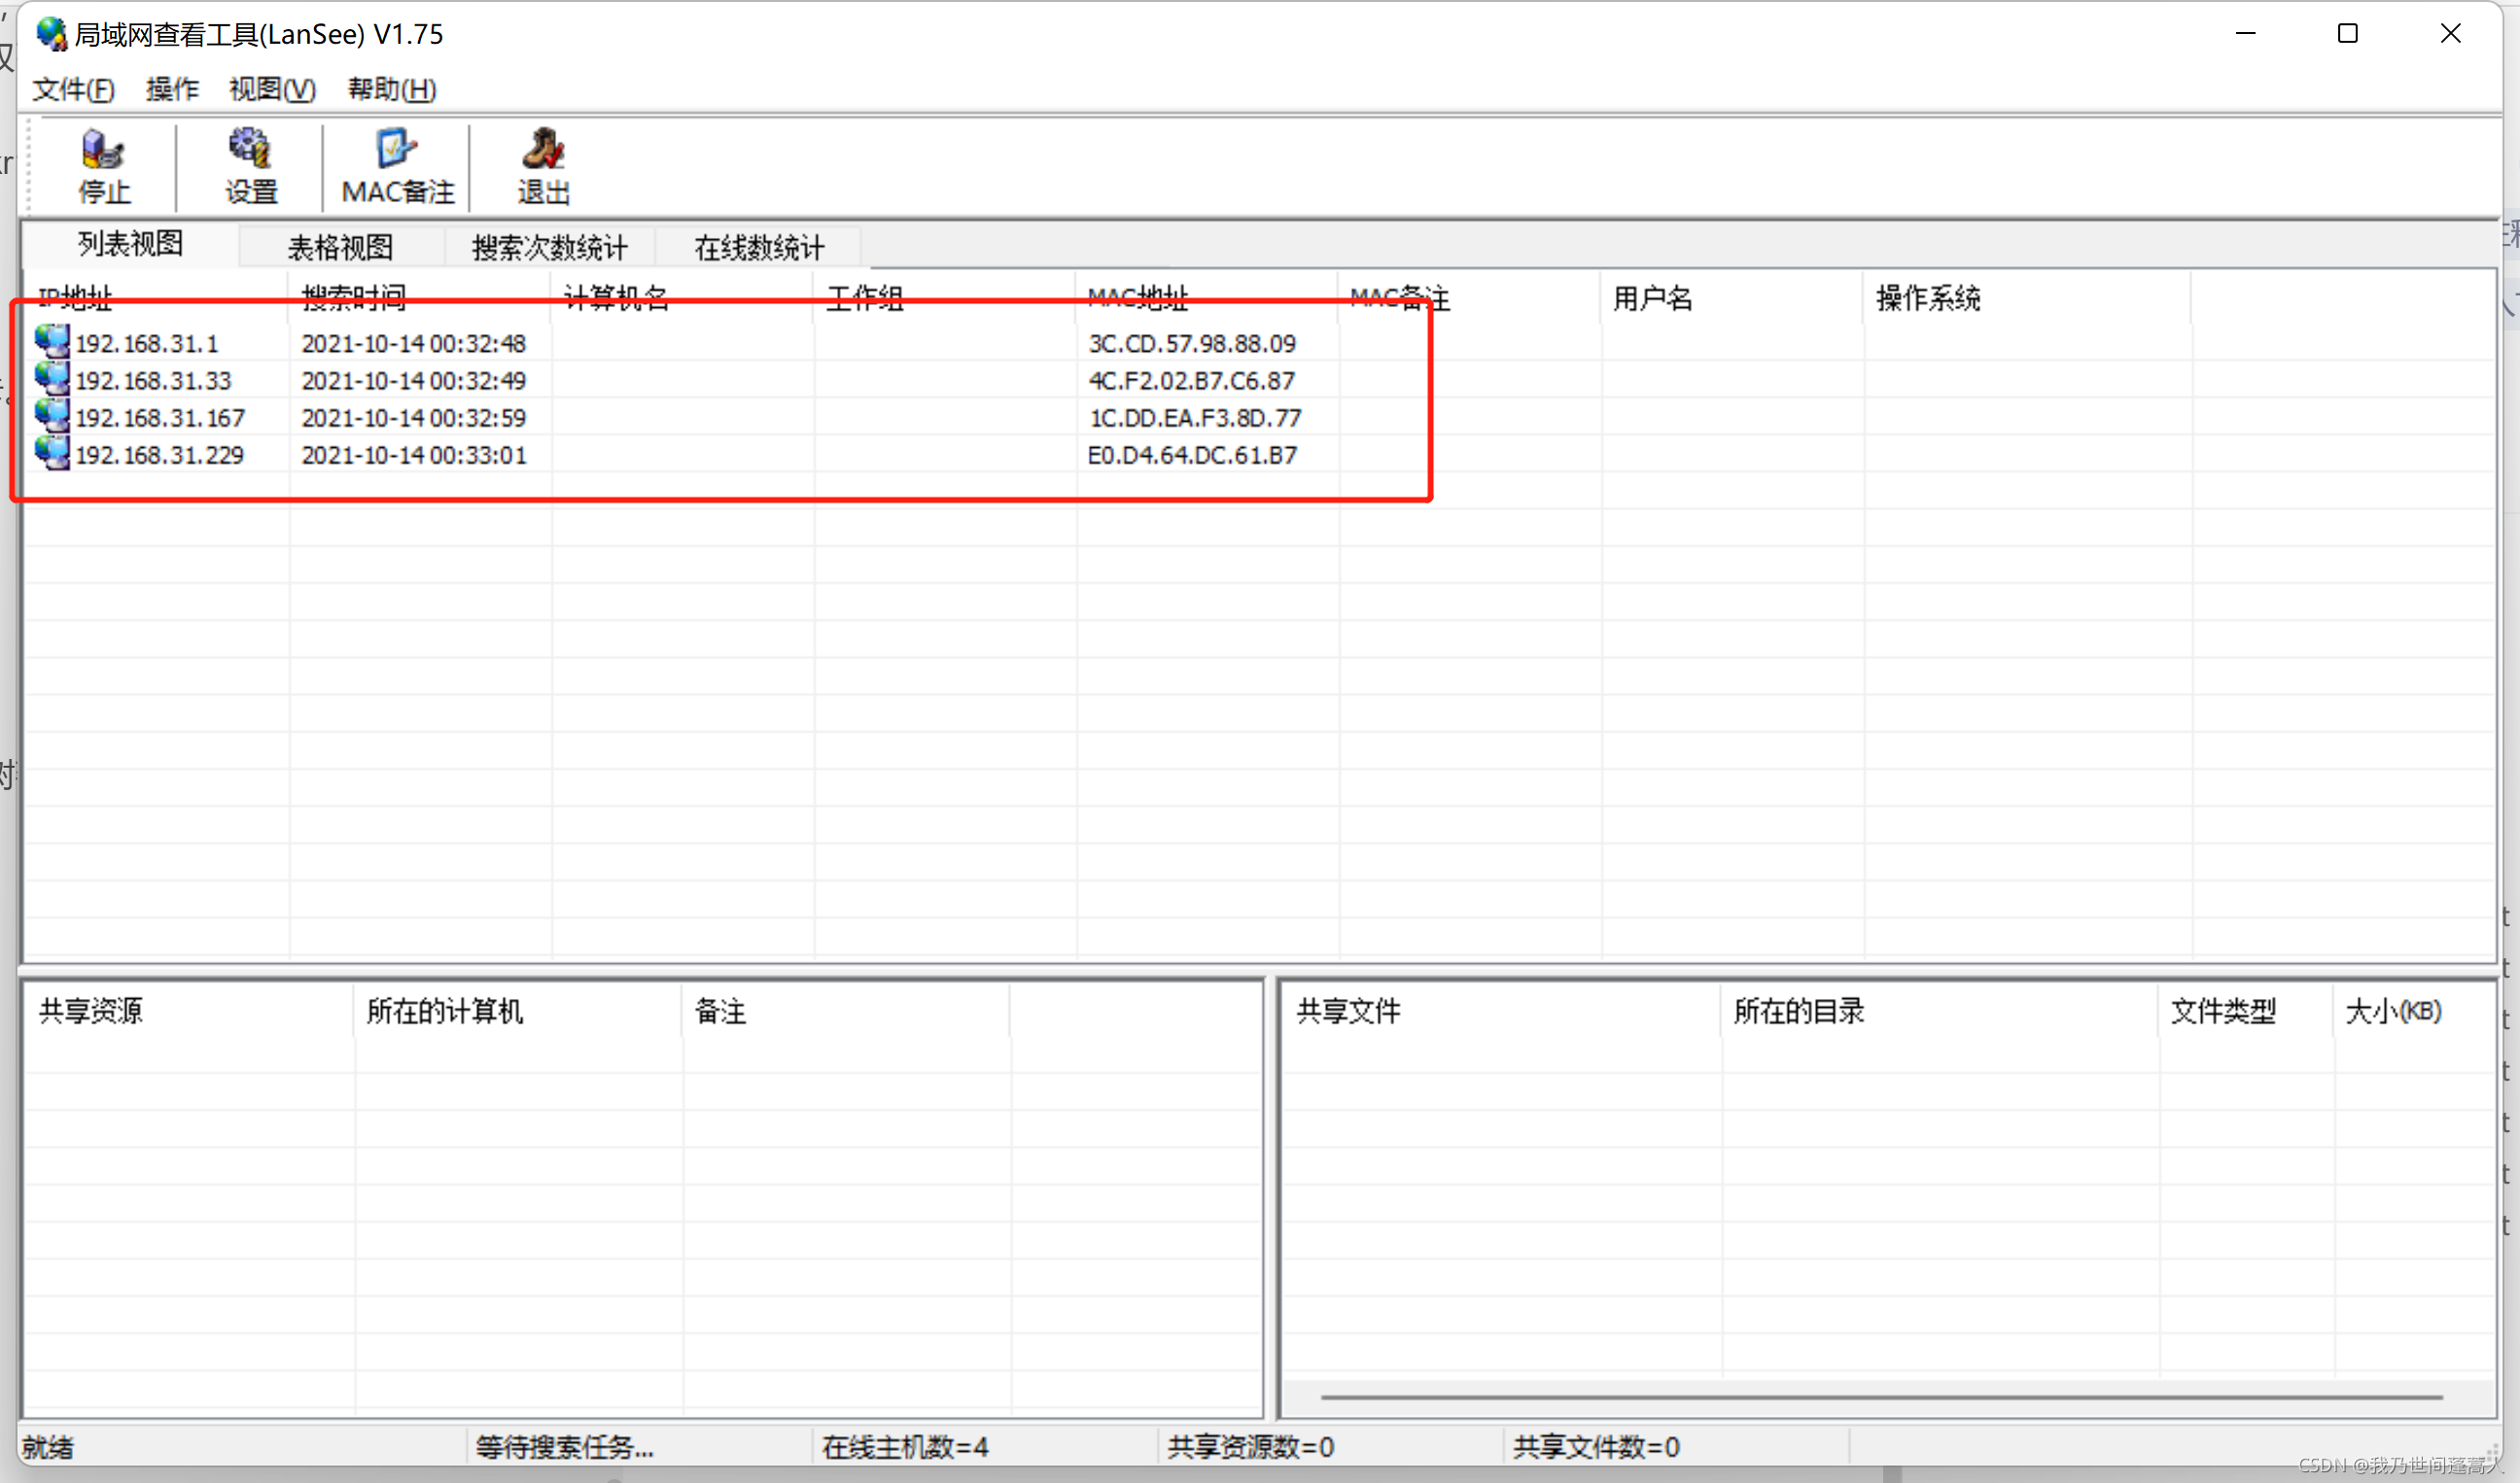
Task: Sort by the IP地址 column header
Action: (157, 297)
